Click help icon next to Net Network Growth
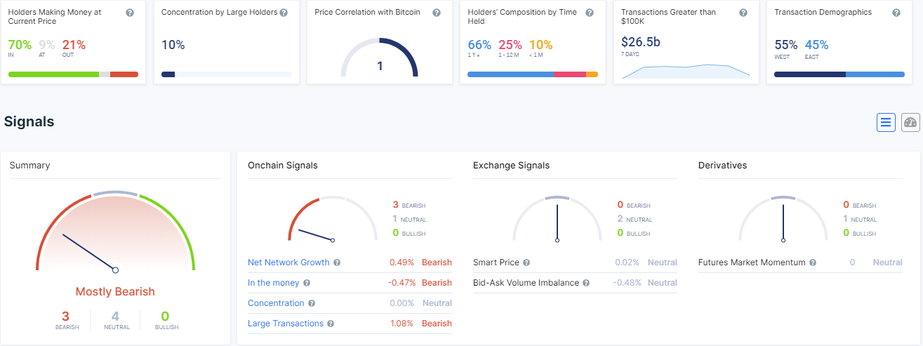Screen dimensions: 923x346 [x=337, y=262]
